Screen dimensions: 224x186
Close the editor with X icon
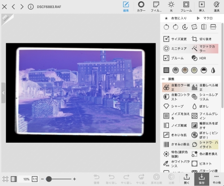4,7
